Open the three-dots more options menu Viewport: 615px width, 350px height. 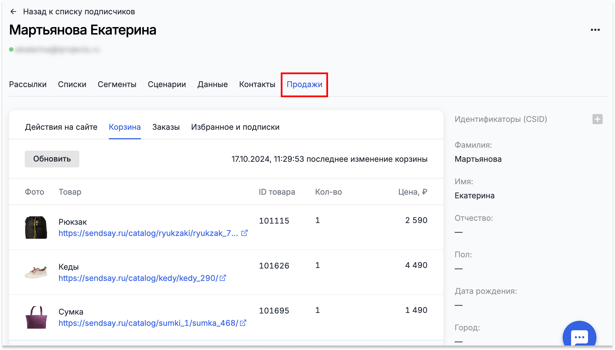[x=595, y=30]
